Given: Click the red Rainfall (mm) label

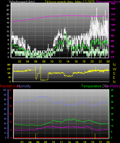Looking at the screenshot, I should [x=10, y=86].
